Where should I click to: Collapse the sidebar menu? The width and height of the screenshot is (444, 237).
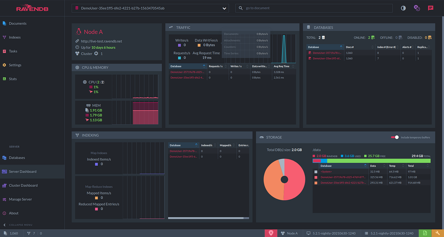[x=18, y=225]
